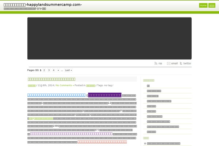
Task: Open the happylandsummercamp.com site title
Action: [43, 5]
